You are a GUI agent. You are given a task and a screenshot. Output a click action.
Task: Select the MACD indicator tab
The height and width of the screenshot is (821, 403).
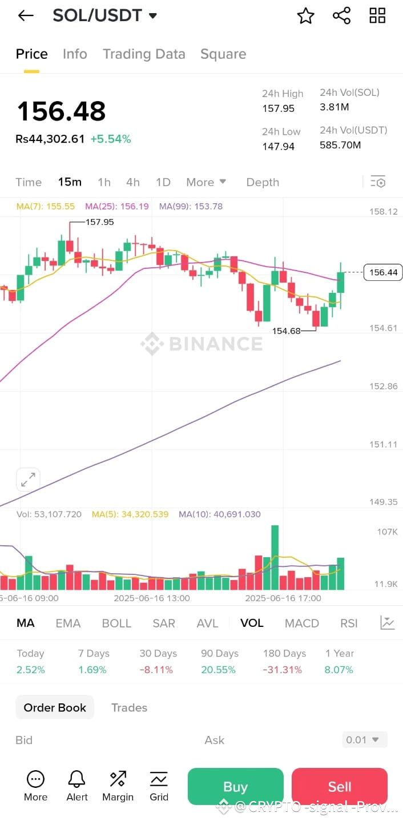tap(302, 623)
